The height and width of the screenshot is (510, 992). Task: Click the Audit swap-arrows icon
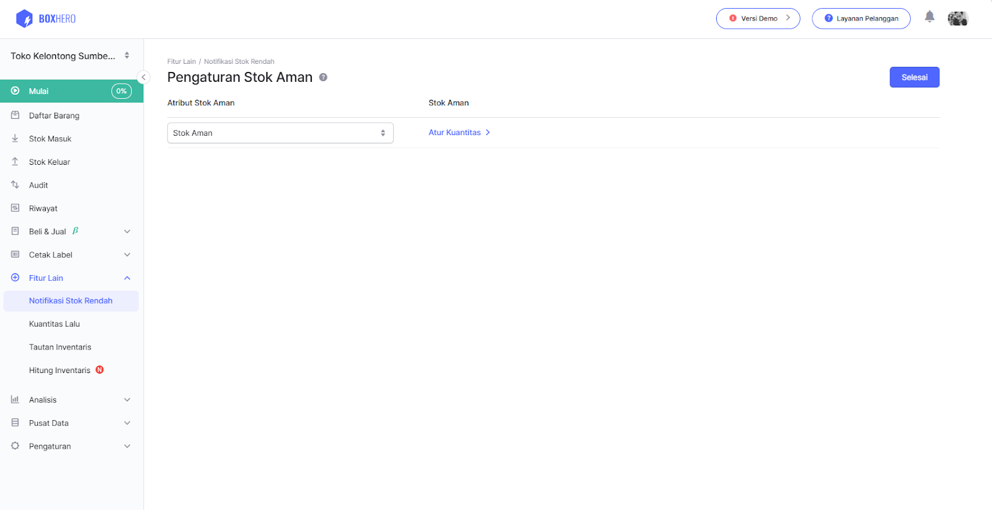coord(15,185)
